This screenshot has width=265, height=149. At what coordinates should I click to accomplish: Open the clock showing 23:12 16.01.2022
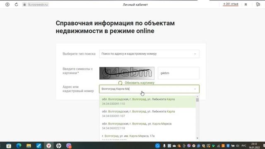click(x=254, y=146)
